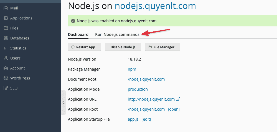Screen dimensions: 277x132
Task: Click the Statistics bar chart icon
Action: point(6,48)
